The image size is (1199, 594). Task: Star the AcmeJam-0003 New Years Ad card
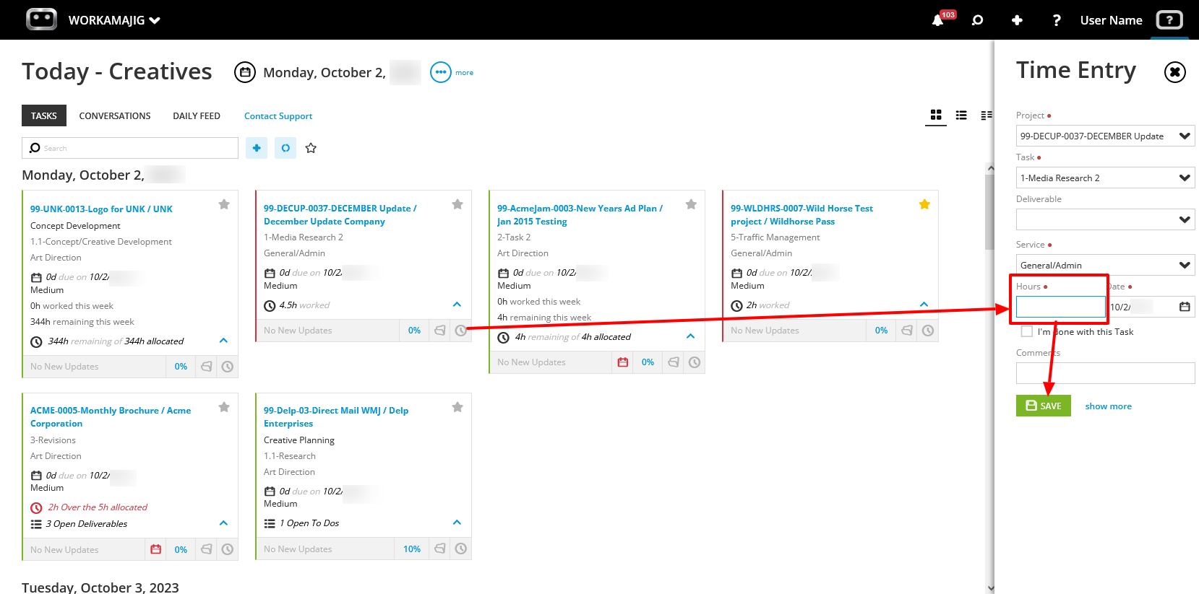(691, 204)
